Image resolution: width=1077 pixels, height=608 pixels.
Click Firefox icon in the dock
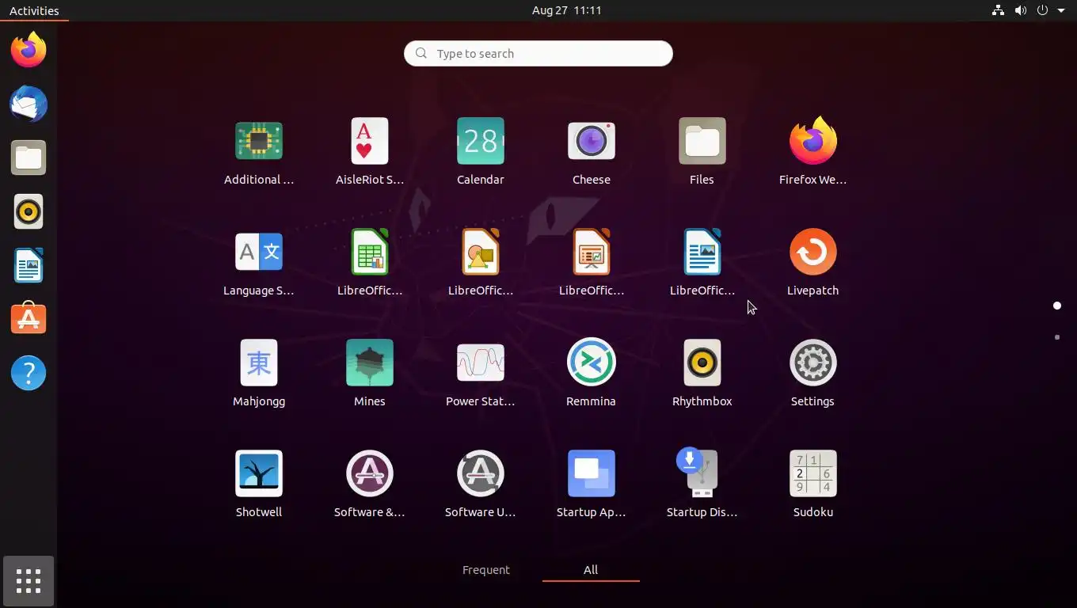(29, 51)
